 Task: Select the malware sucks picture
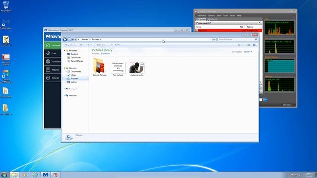[x=137, y=69]
